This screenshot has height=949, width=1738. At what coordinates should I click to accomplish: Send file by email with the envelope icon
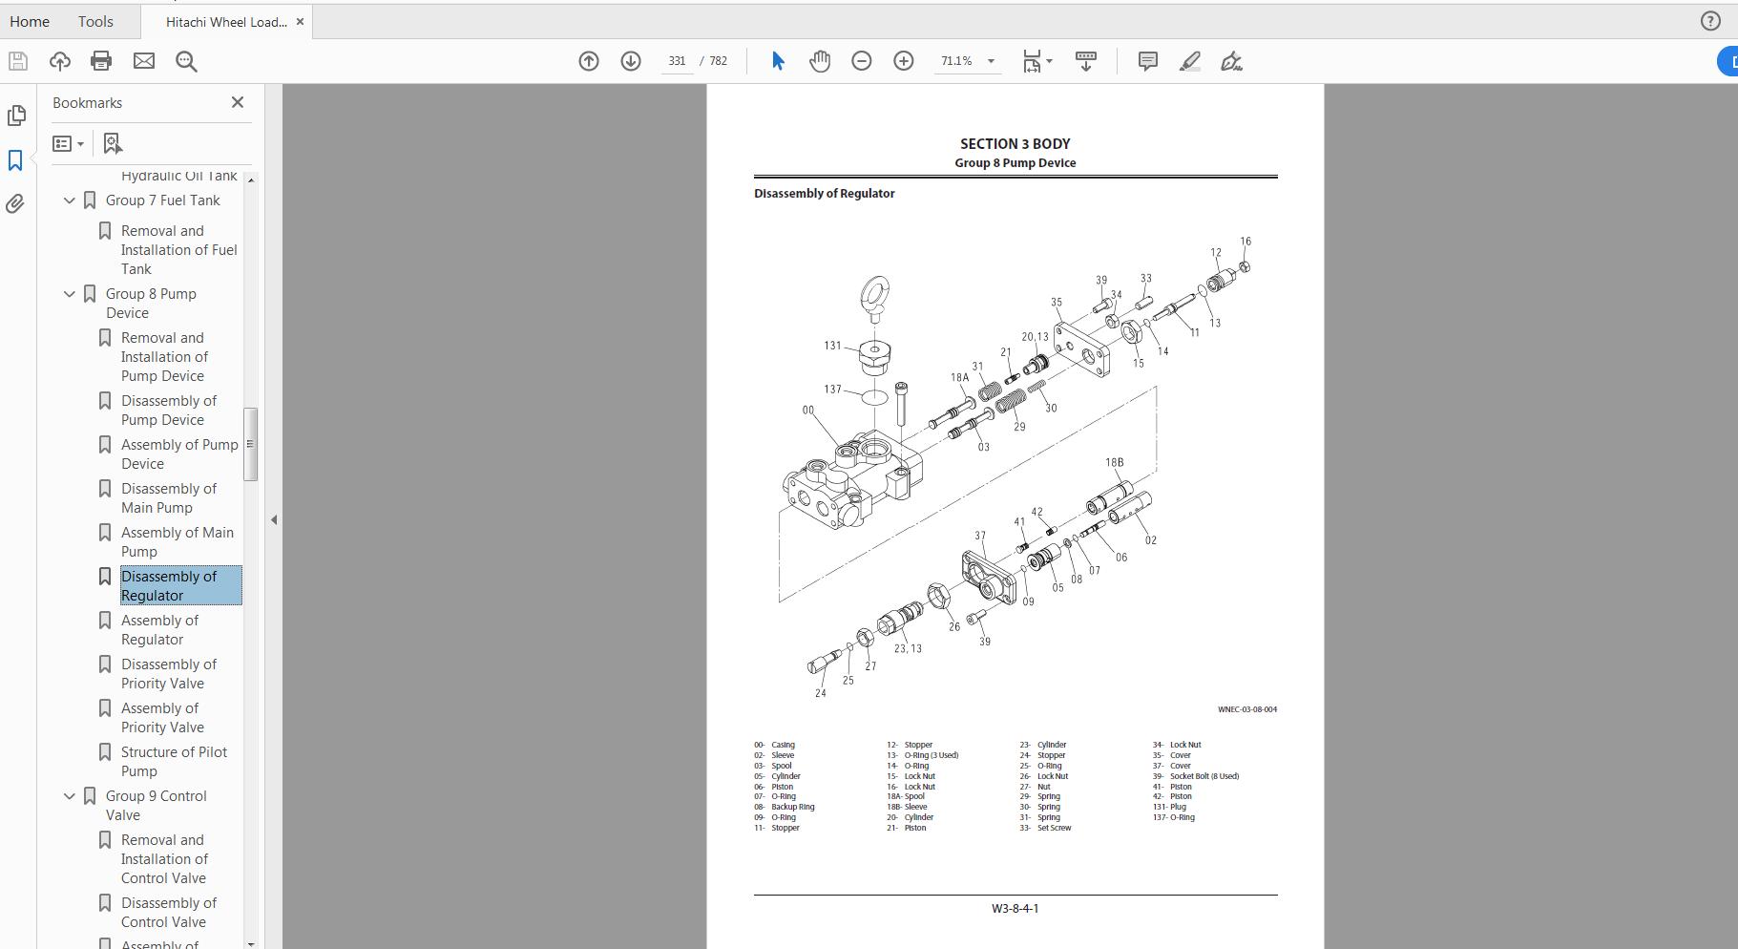pos(144,61)
